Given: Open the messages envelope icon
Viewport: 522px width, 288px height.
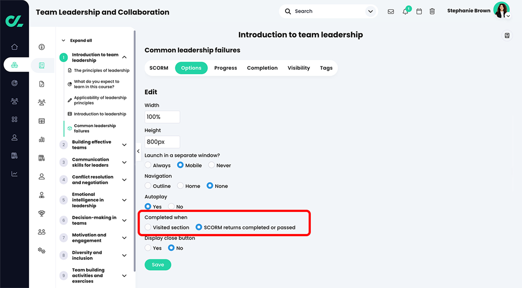Looking at the screenshot, I should 391,11.
